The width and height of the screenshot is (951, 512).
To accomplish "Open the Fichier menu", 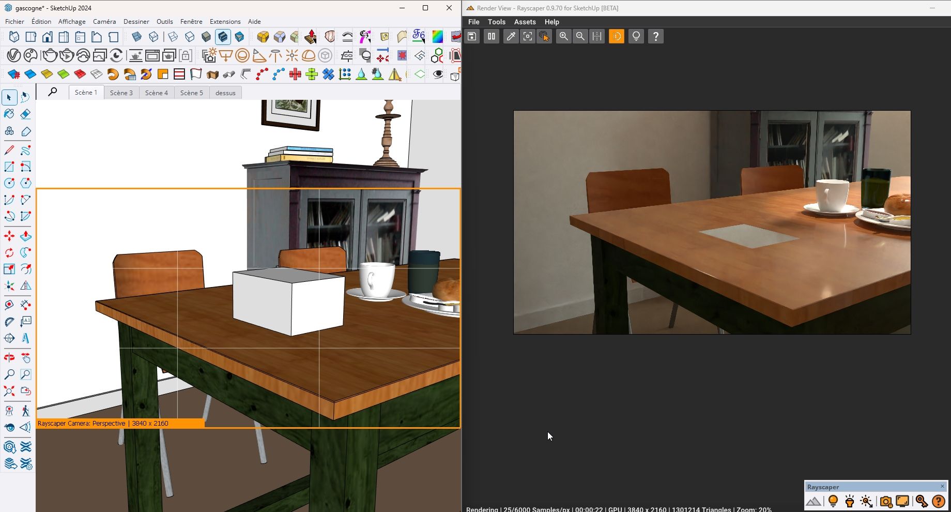I will pos(14,21).
